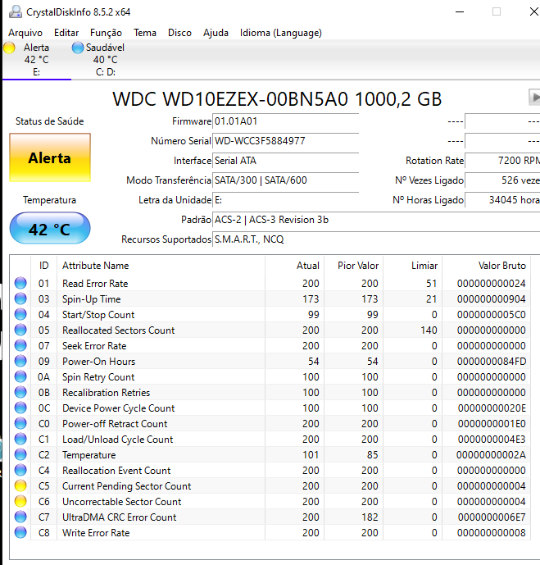Viewport: 540px width, 565px height.
Task: Click the Padrão field ACS-2 | ACS-3 Revision 3b
Action: click(x=376, y=220)
